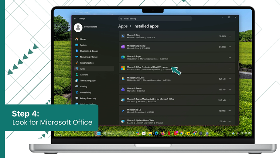Open the deeksha arora profile avatar
The width and height of the screenshot is (280, 158).
point(78,28)
